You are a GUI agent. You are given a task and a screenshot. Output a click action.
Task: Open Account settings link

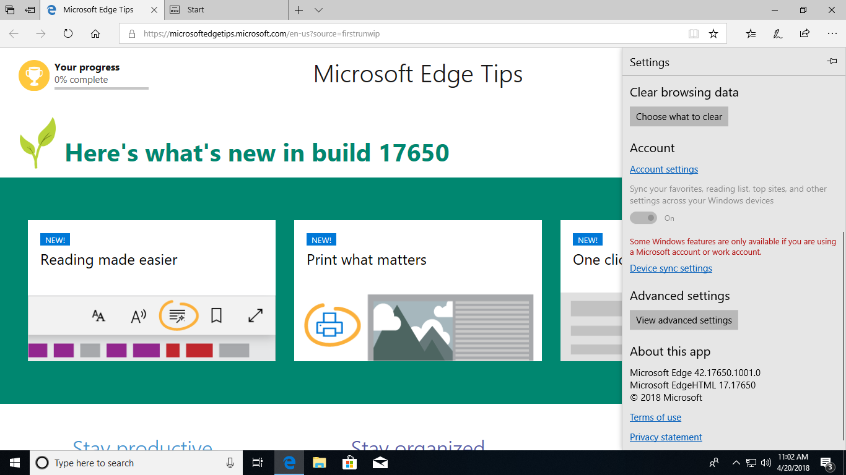(664, 169)
